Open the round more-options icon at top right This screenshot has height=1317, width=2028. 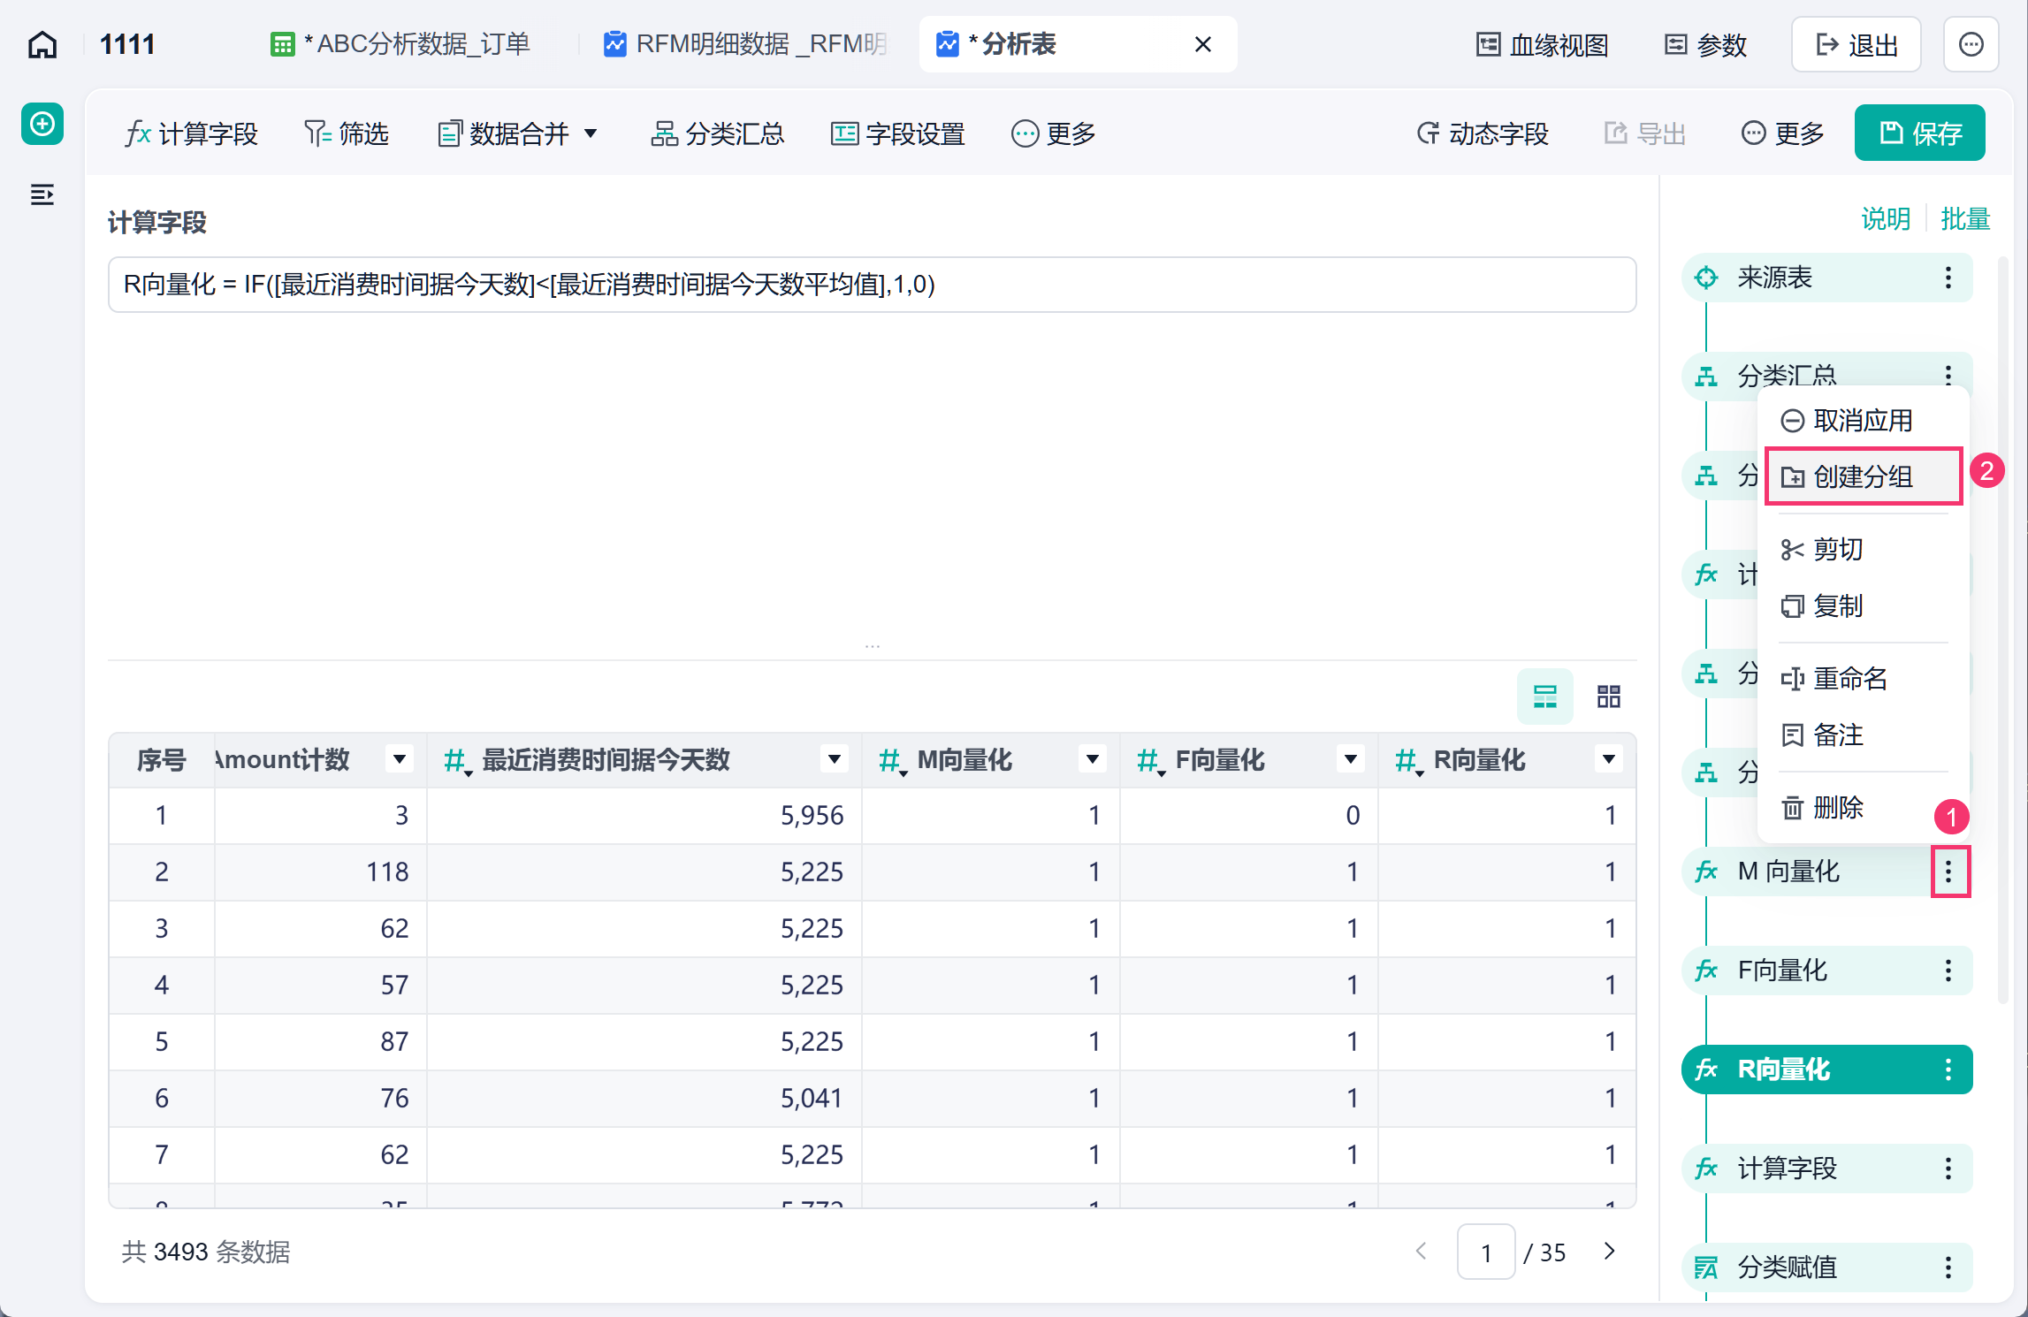coord(1971,44)
